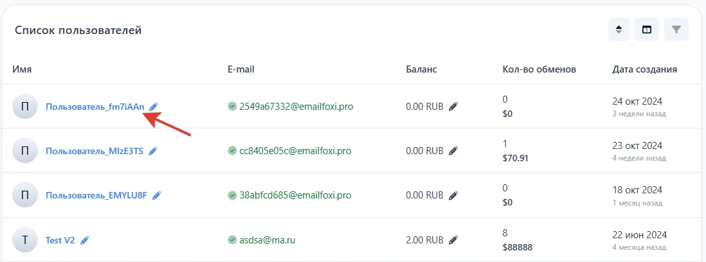Image resolution: width=706 pixels, height=262 pixels.
Task: Edit balance in 38abfcd685@emailfoxi.pro row
Action: [453, 195]
